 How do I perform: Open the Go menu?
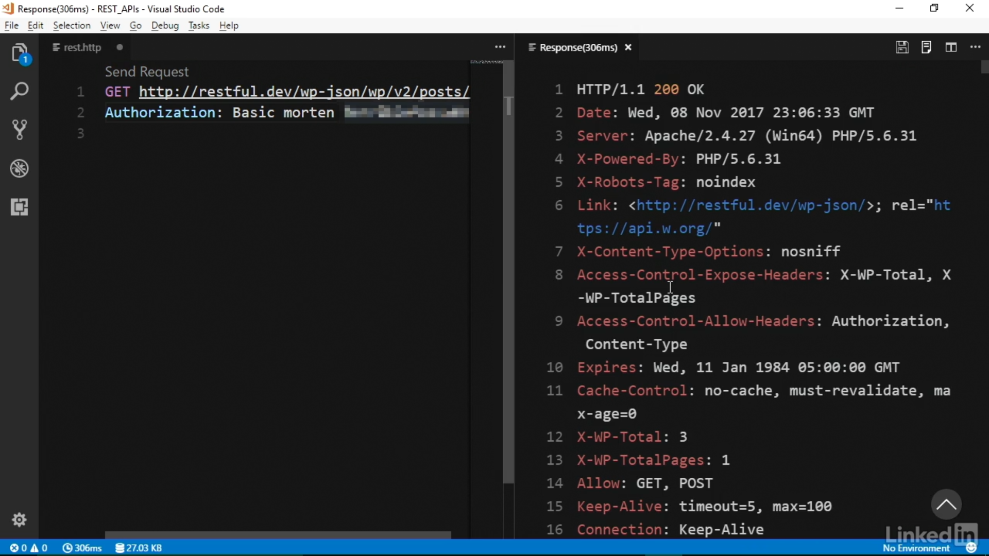135,26
